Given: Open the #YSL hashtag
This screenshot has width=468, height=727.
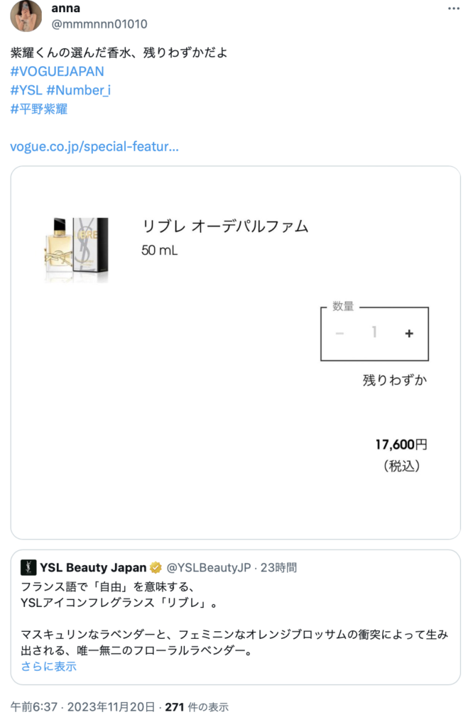Looking at the screenshot, I should point(26,90).
